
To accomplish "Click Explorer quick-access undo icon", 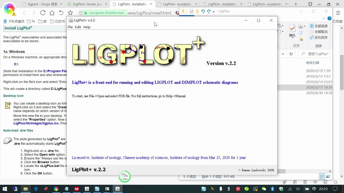I will 203,11.
